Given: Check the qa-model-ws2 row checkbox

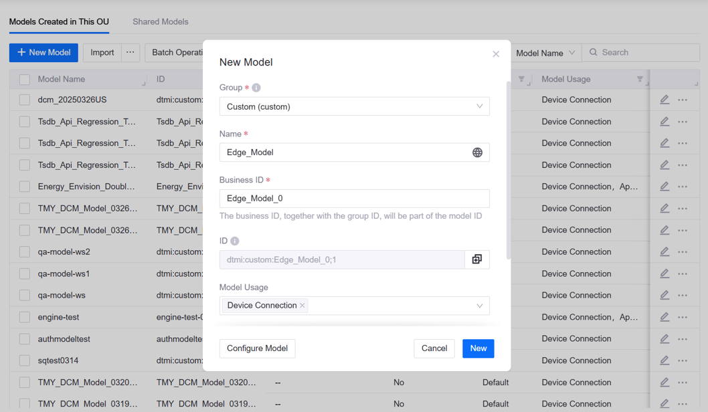Looking at the screenshot, I should click(25, 252).
